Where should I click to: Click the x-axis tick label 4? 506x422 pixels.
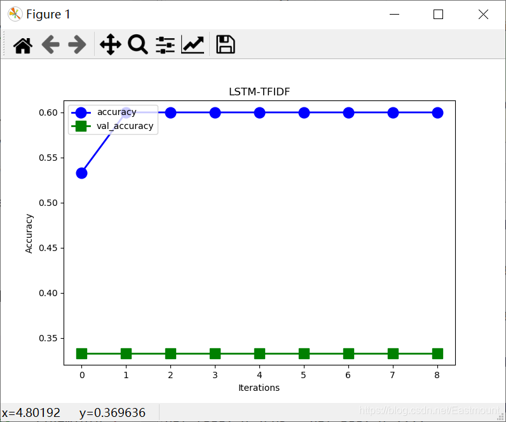coord(259,375)
